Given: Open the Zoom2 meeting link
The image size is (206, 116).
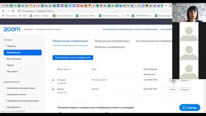Looking at the screenshot, I should pos(95,89).
